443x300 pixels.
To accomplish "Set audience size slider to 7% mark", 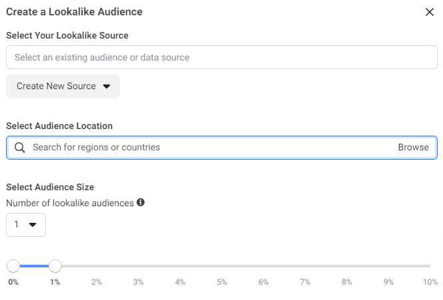I will pos(305,267).
